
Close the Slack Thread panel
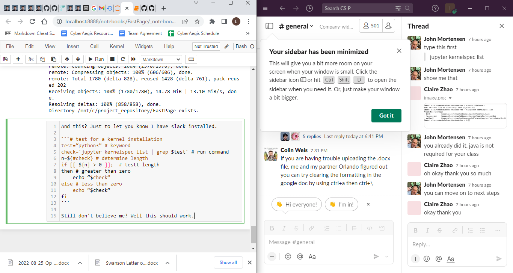pyautogui.click(x=501, y=26)
